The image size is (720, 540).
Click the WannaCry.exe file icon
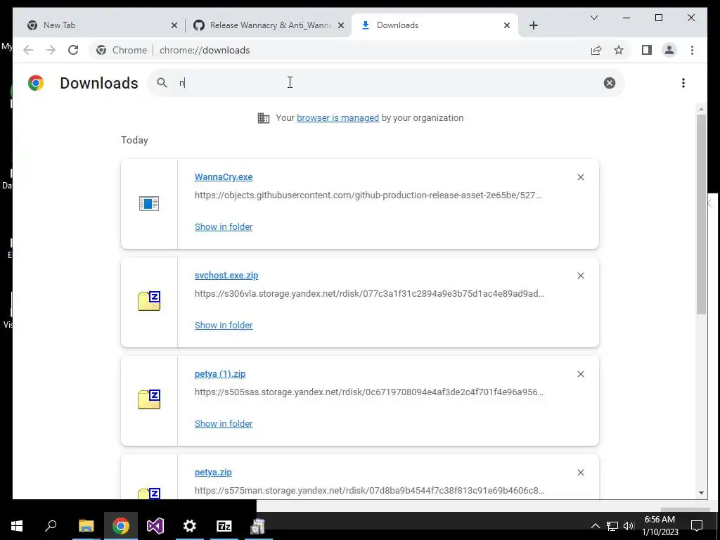[149, 203]
